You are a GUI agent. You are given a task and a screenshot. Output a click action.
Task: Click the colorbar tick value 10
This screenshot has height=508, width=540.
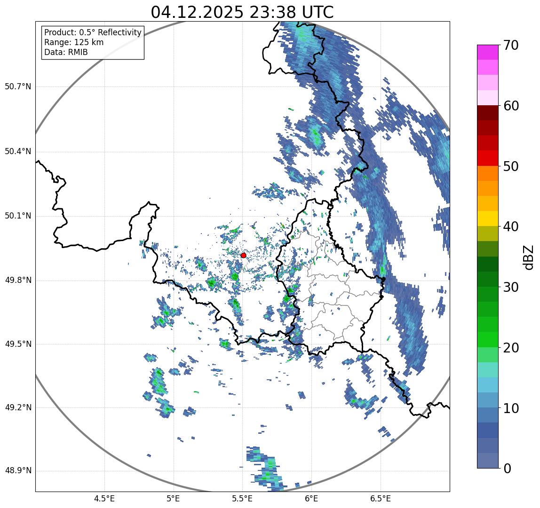[511, 408]
